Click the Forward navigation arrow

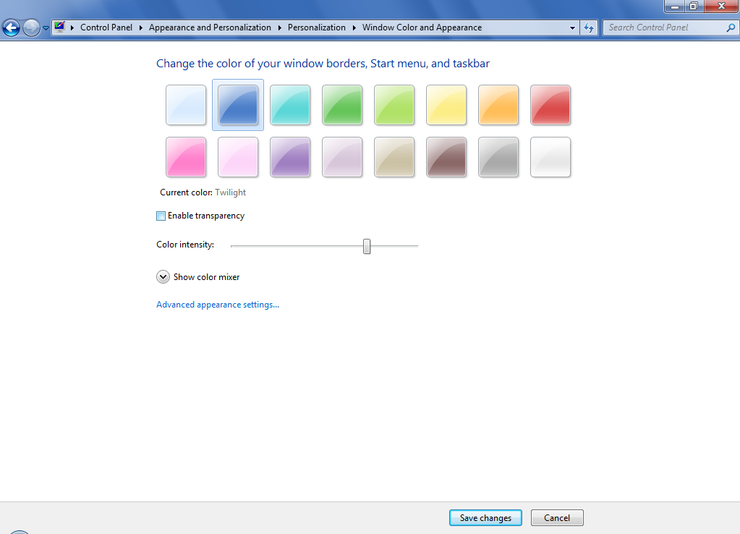pos(31,27)
